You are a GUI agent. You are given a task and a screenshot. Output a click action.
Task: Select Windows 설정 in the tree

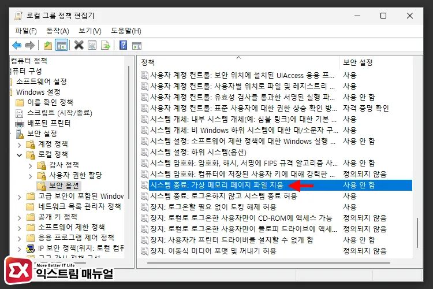pos(38,92)
